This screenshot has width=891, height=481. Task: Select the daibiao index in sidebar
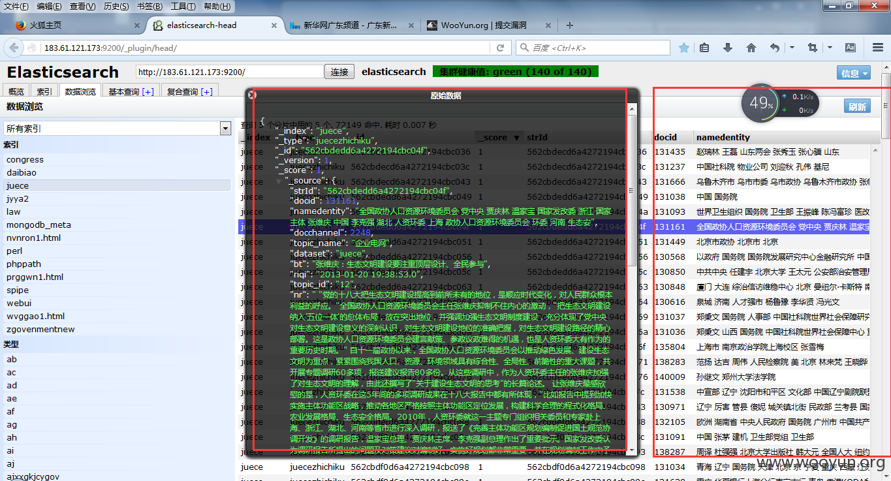(117, 172)
